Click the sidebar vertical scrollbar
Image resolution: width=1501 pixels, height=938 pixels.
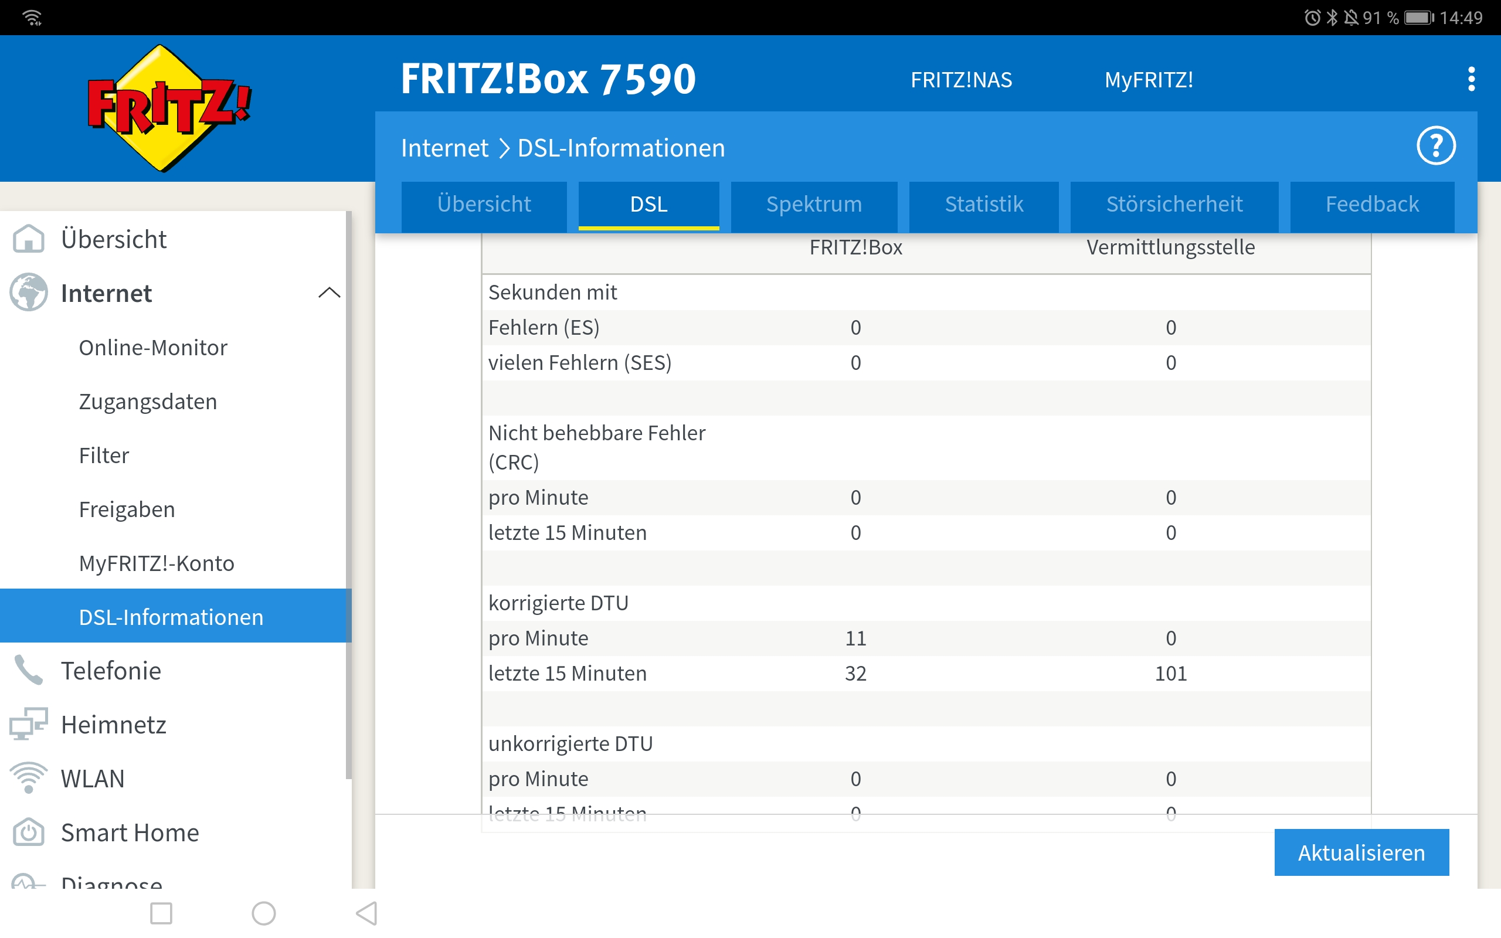pyautogui.click(x=349, y=497)
